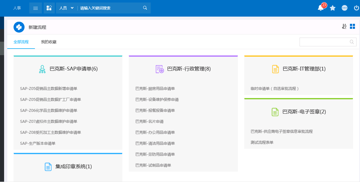Open 临时申请单（自选审批流程）link

coord(275,88)
